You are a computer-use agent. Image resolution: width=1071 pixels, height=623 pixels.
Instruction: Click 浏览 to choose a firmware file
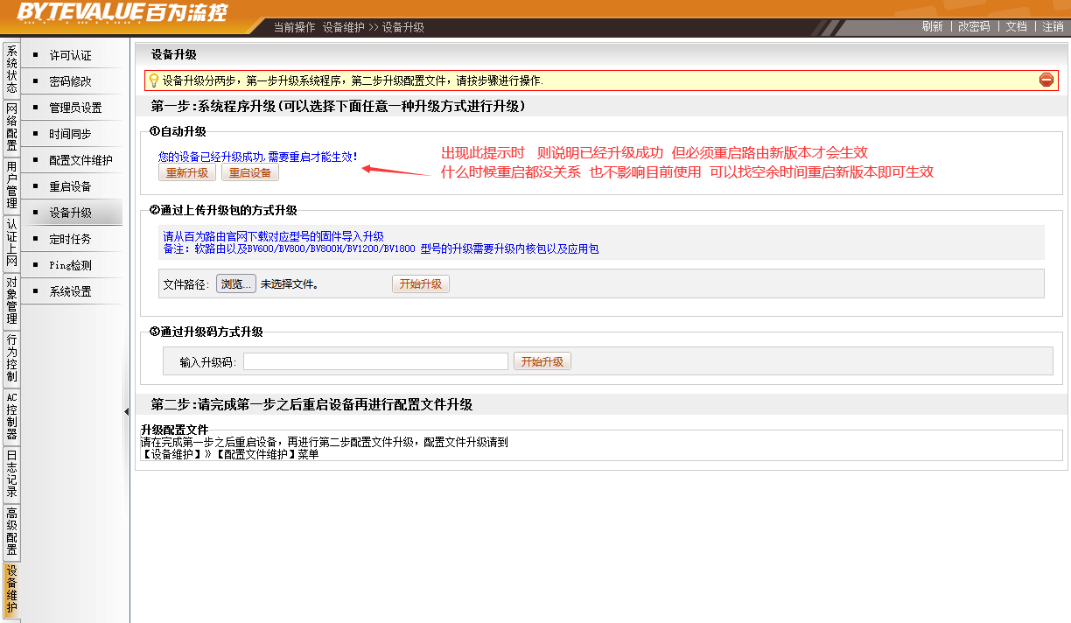235,283
